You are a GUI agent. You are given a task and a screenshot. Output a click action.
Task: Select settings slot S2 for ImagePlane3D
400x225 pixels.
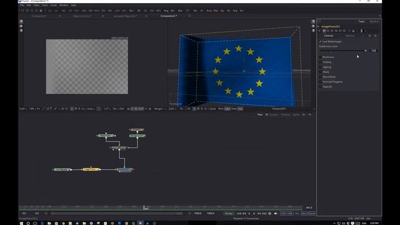328,31
